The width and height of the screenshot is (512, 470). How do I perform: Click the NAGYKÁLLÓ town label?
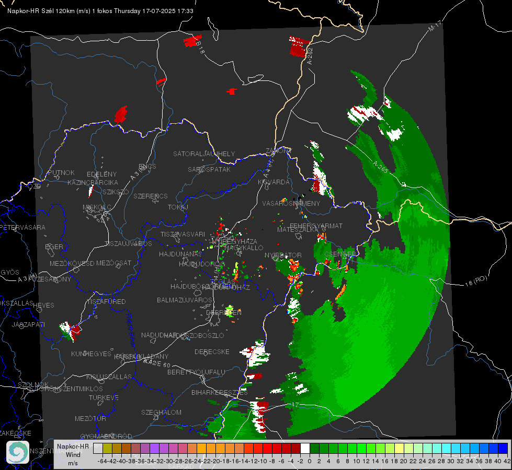pos(244,248)
